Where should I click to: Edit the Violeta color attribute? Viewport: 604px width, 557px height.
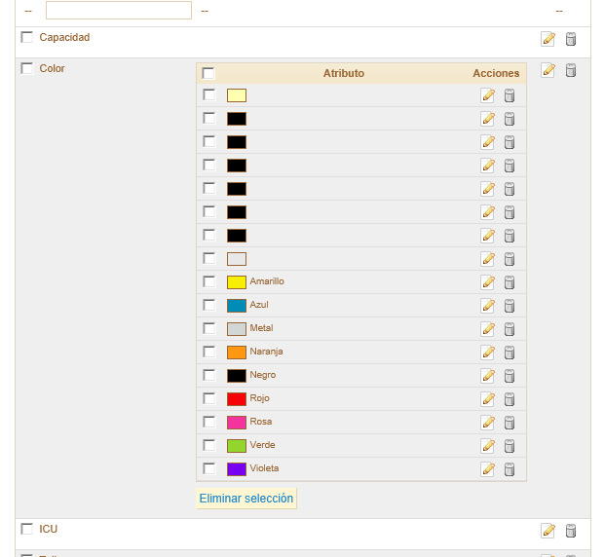pyautogui.click(x=488, y=469)
